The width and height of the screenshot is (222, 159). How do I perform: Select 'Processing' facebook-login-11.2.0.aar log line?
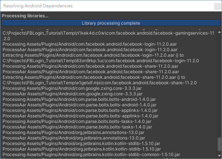tap(90, 44)
